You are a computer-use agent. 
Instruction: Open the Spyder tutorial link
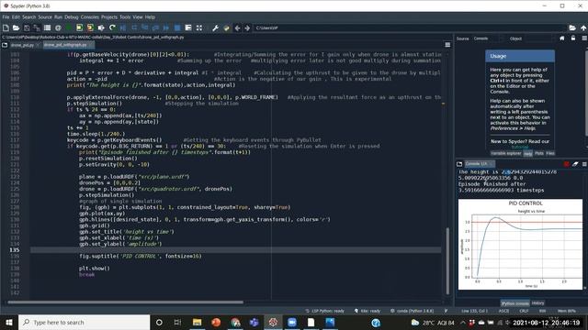[x=520, y=147]
